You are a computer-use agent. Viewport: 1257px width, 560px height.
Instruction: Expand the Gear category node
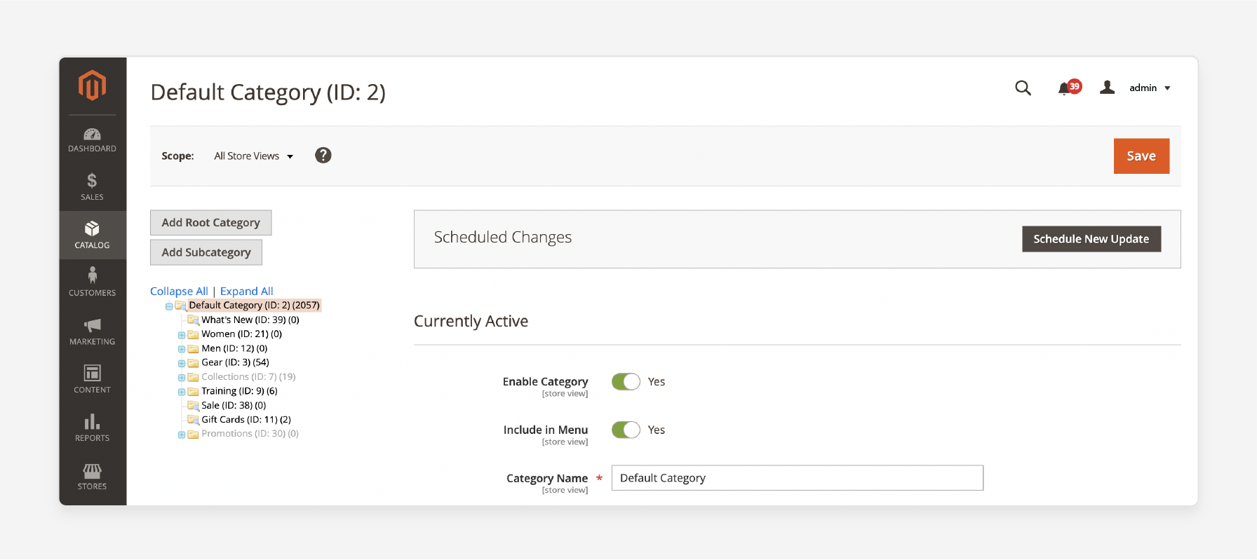click(x=182, y=363)
